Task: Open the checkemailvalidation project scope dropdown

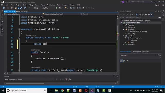Action: click(x=23, y=14)
